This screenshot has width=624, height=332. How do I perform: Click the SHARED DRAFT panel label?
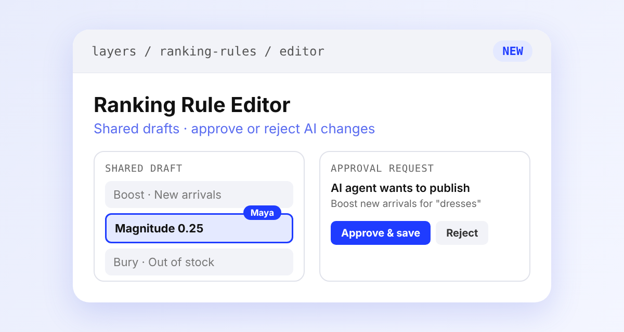click(x=144, y=168)
